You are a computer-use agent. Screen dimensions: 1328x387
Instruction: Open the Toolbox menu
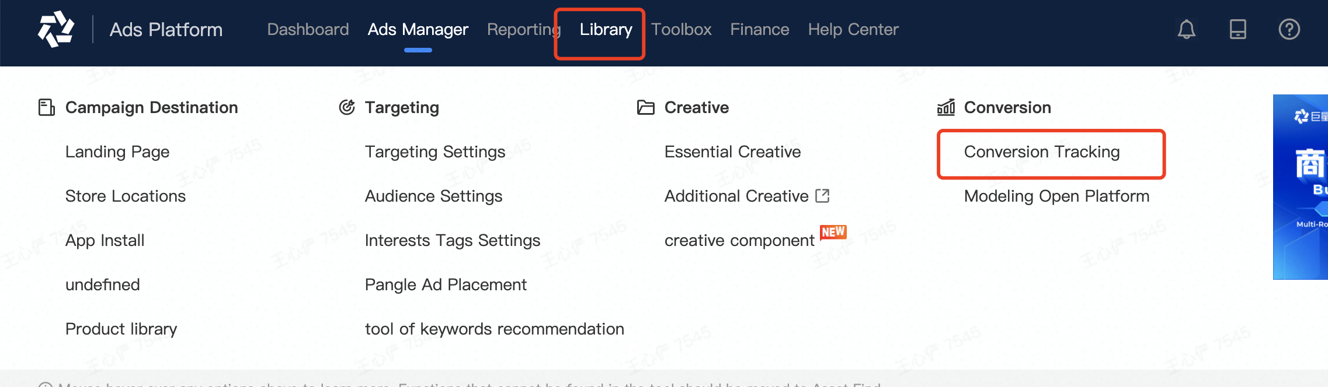click(681, 29)
